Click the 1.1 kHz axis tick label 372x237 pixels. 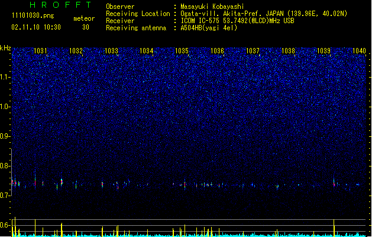(x=5, y=77)
